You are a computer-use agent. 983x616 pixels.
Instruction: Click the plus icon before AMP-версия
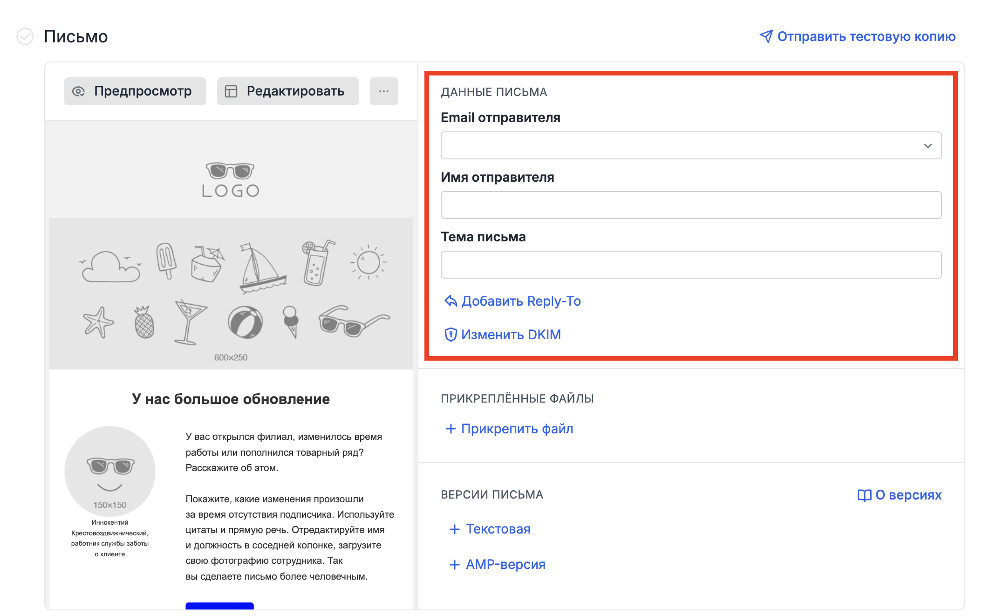454,565
